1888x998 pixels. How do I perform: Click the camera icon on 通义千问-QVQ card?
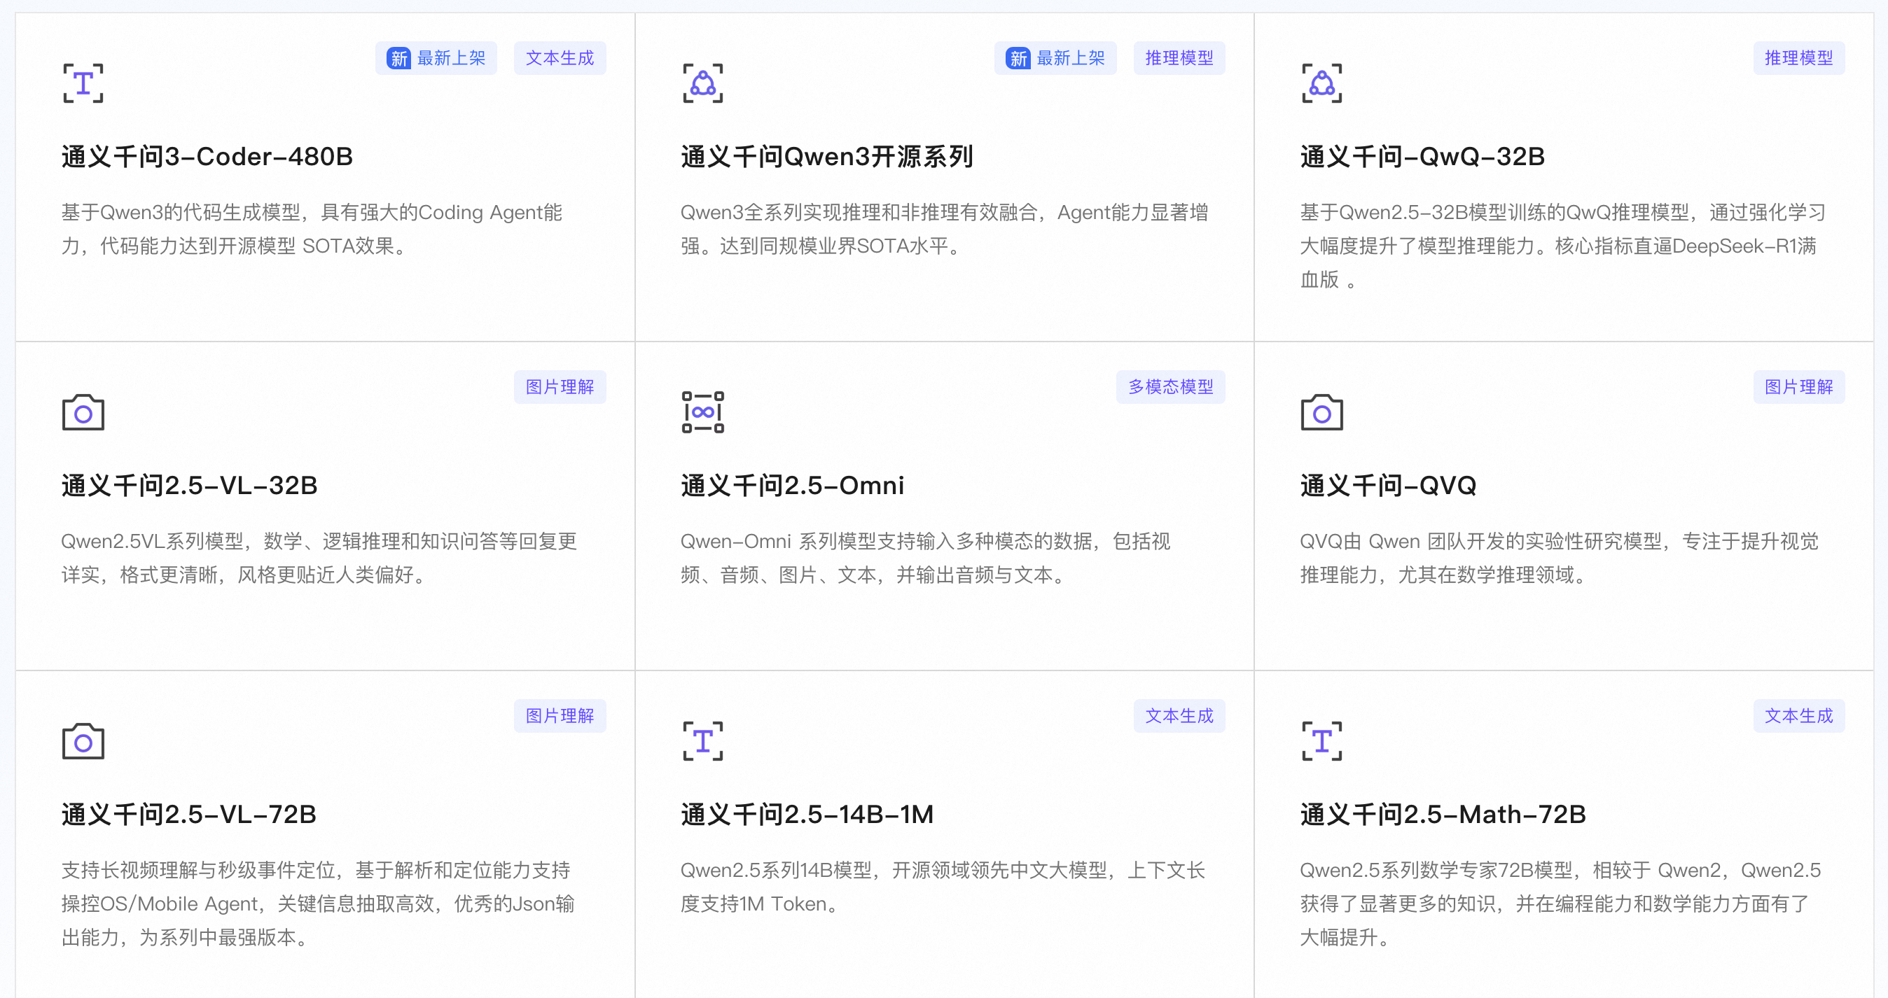[1321, 412]
